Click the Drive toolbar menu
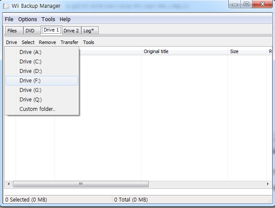 [x=12, y=42]
